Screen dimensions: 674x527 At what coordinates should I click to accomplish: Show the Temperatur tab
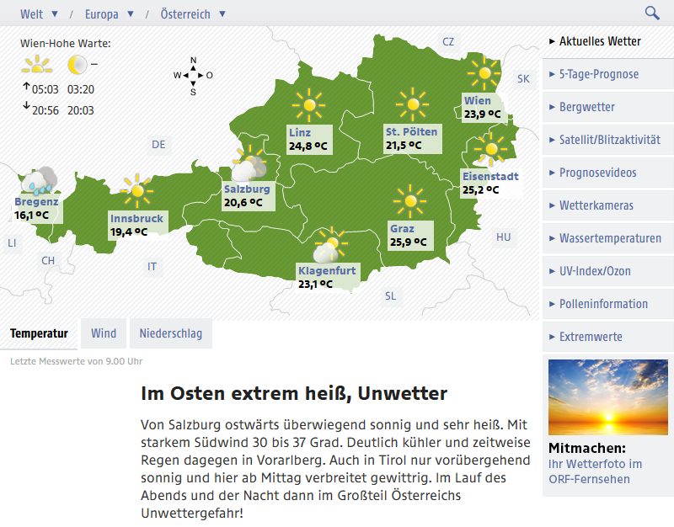[39, 333]
